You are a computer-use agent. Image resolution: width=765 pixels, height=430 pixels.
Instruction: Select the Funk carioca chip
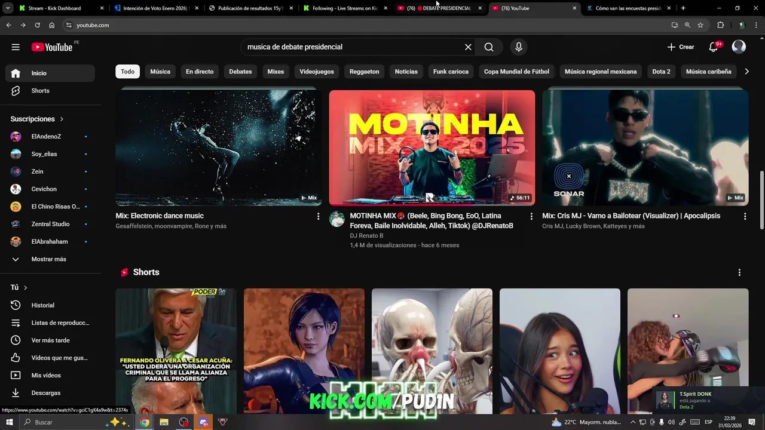(x=451, y=72)
